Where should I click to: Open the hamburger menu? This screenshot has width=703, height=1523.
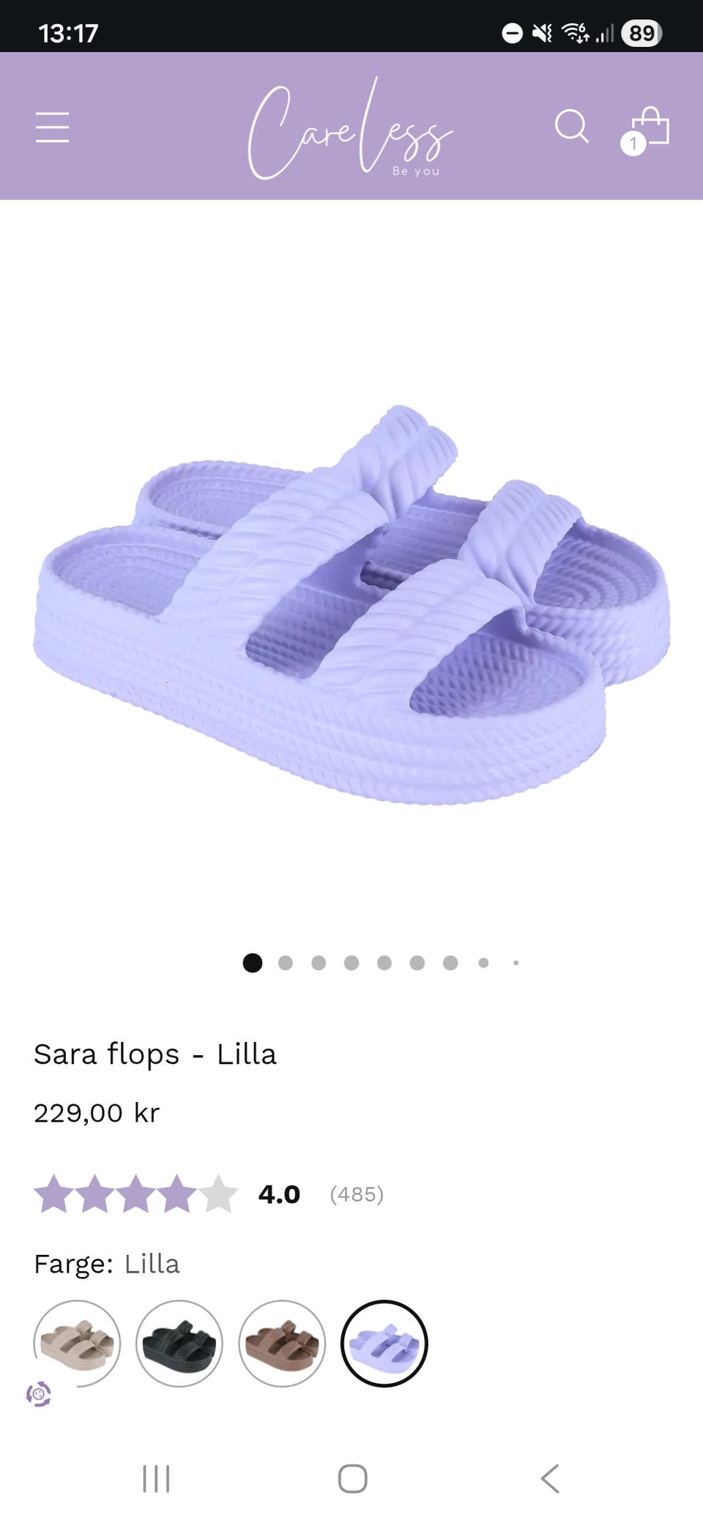tap(52, 127)
